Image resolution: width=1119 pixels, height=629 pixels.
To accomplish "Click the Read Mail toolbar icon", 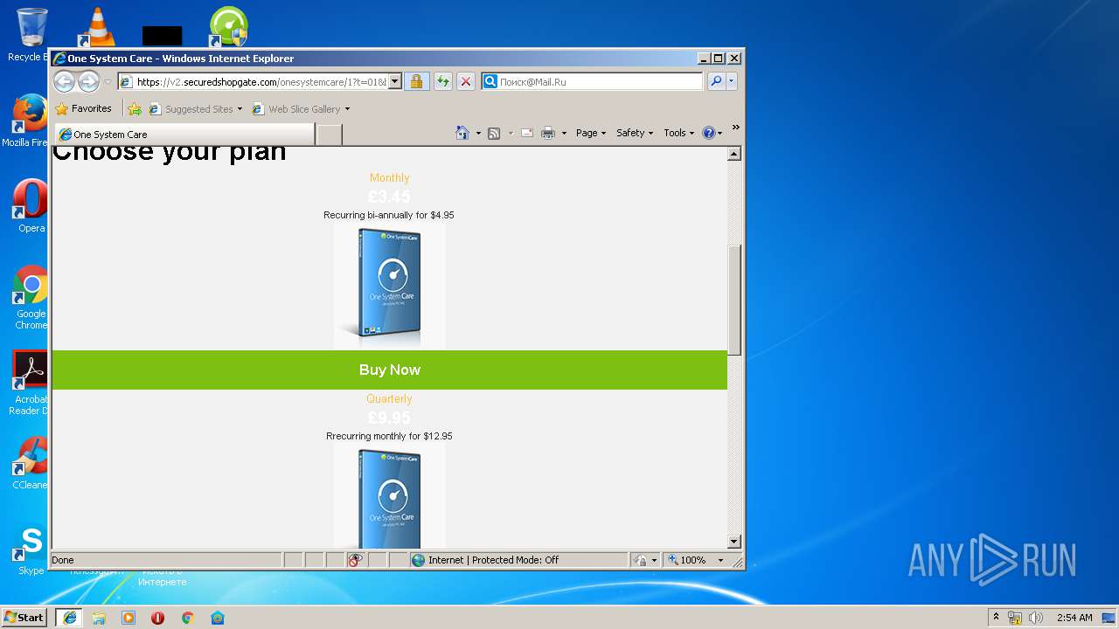I will coord(527,133).
